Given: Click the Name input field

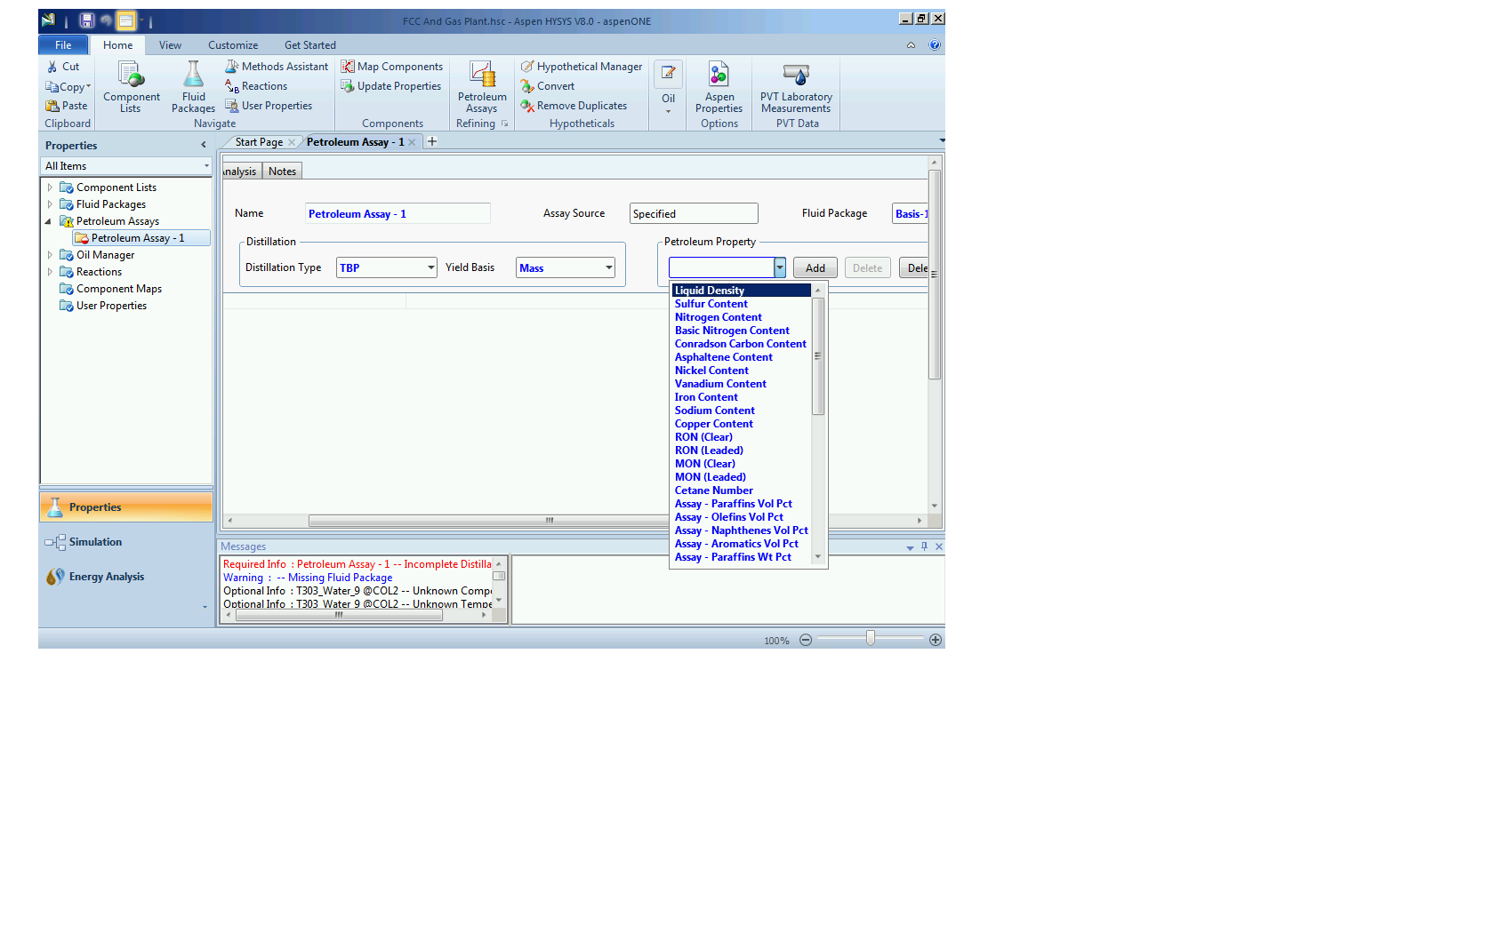Looking at the screenshot, I should pyautogui.click(x=398, y=213).
